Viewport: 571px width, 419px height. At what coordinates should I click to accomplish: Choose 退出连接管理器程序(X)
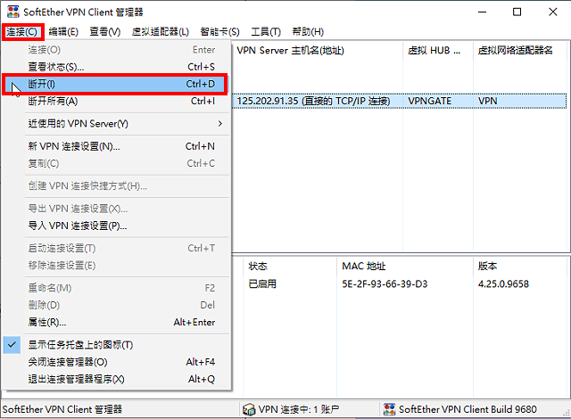(x=117, y=379)
